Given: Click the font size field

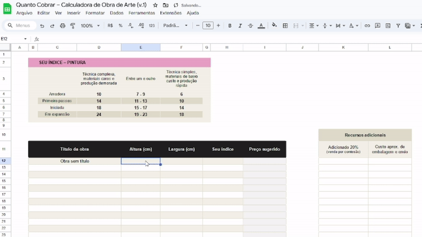Looking at the screenshot, I should tap(208, 25).
